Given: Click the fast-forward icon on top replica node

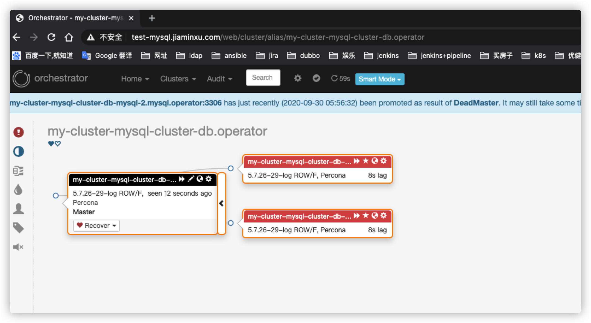Looking at the screenshot, I should (356, 161).
